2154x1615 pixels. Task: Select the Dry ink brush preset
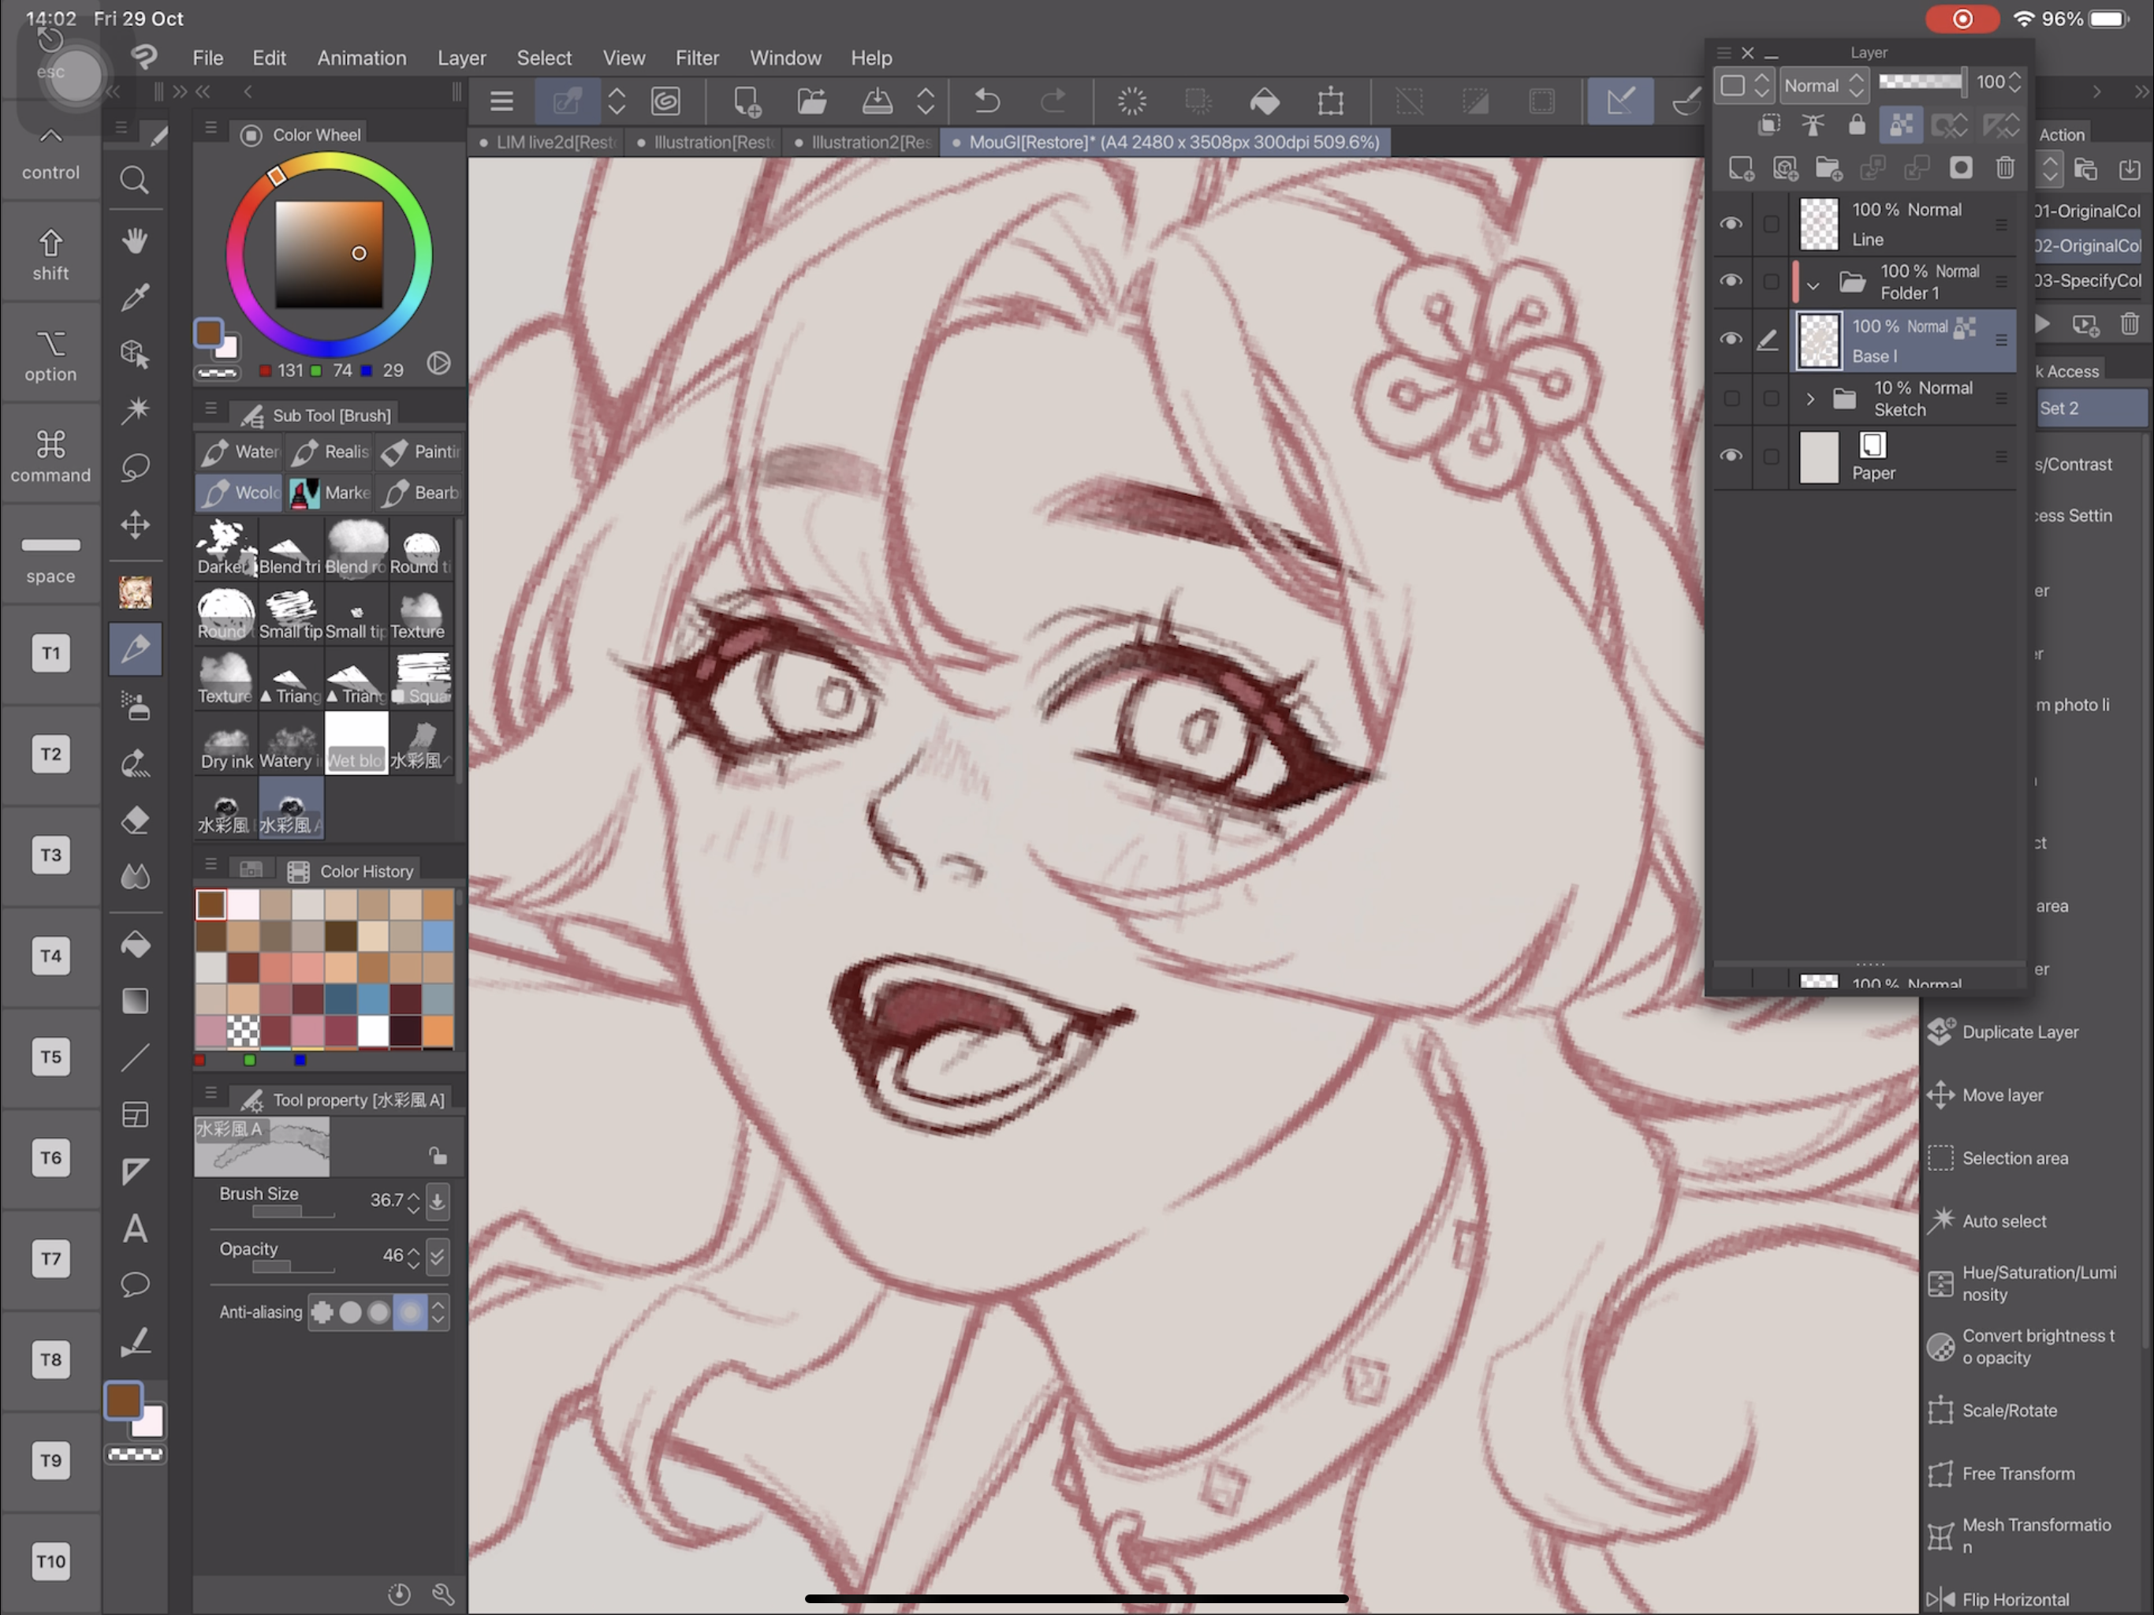click(x=226, y=745)
